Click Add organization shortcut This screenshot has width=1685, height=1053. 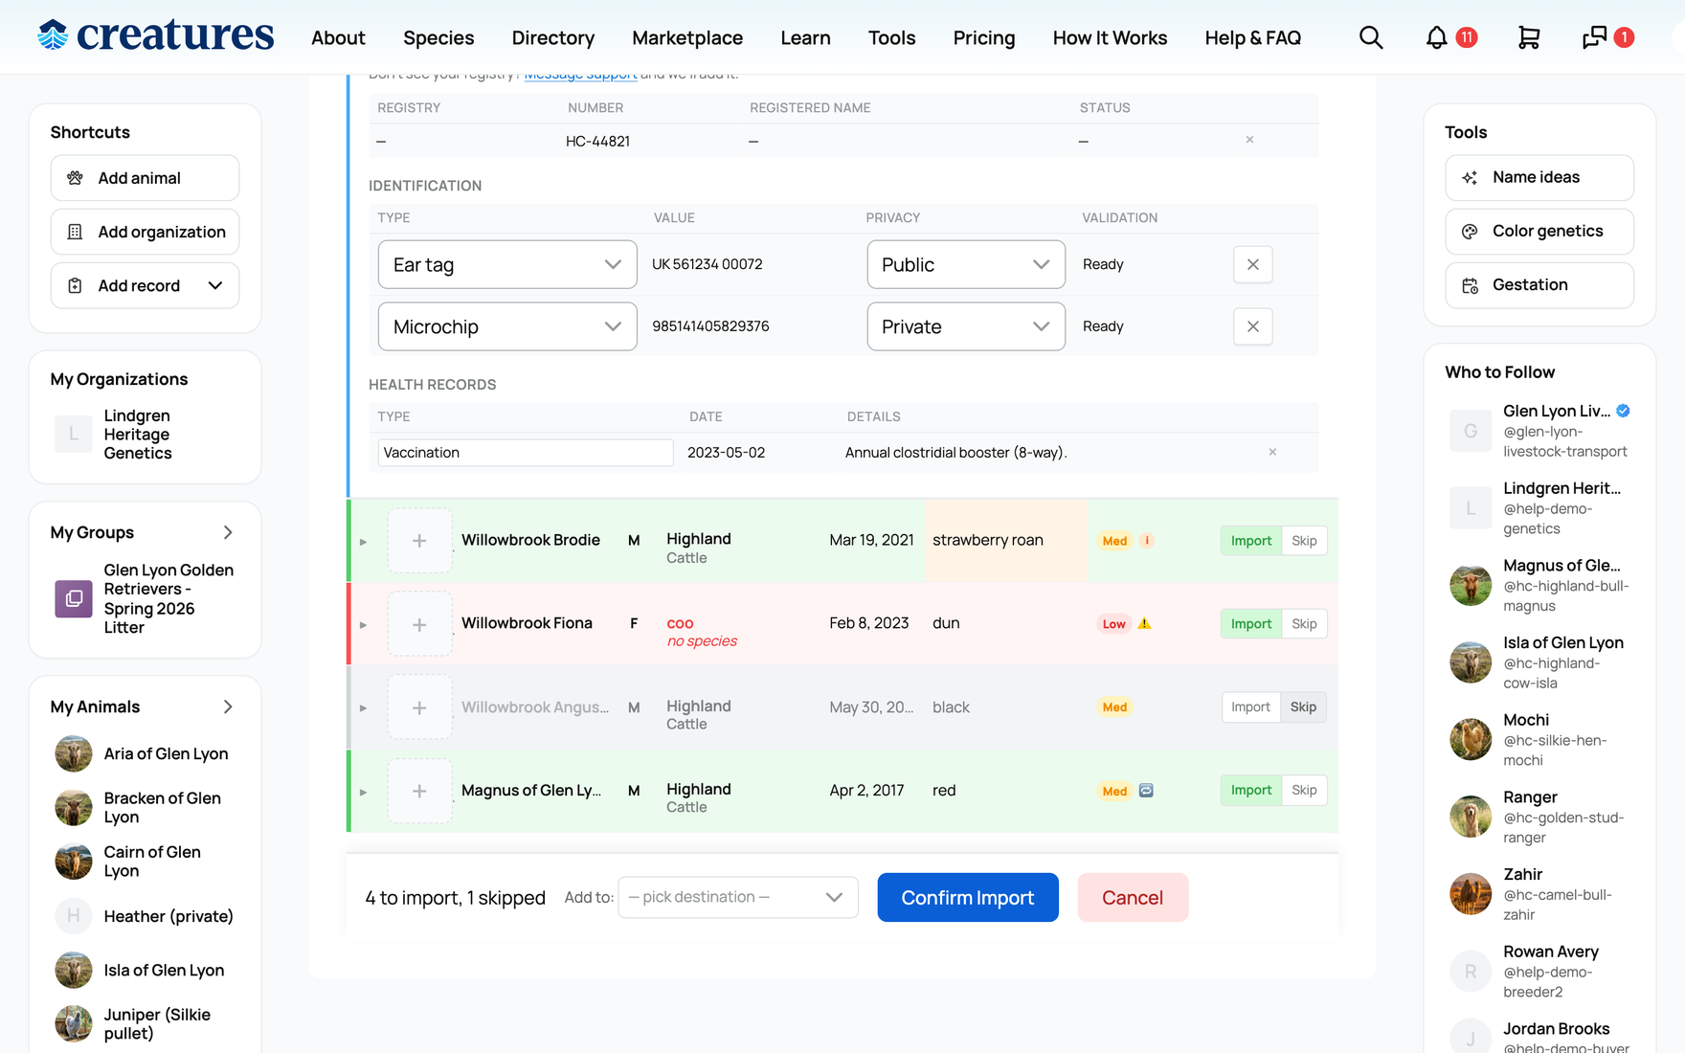(145, 232)
